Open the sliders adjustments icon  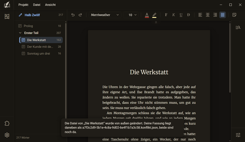point(238,135)
